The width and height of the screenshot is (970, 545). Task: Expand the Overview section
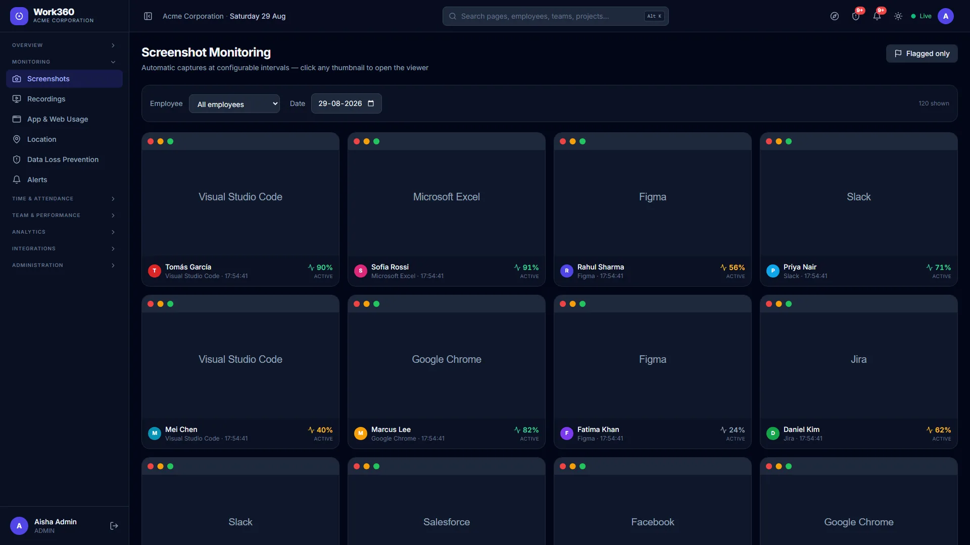coord(64,45)
